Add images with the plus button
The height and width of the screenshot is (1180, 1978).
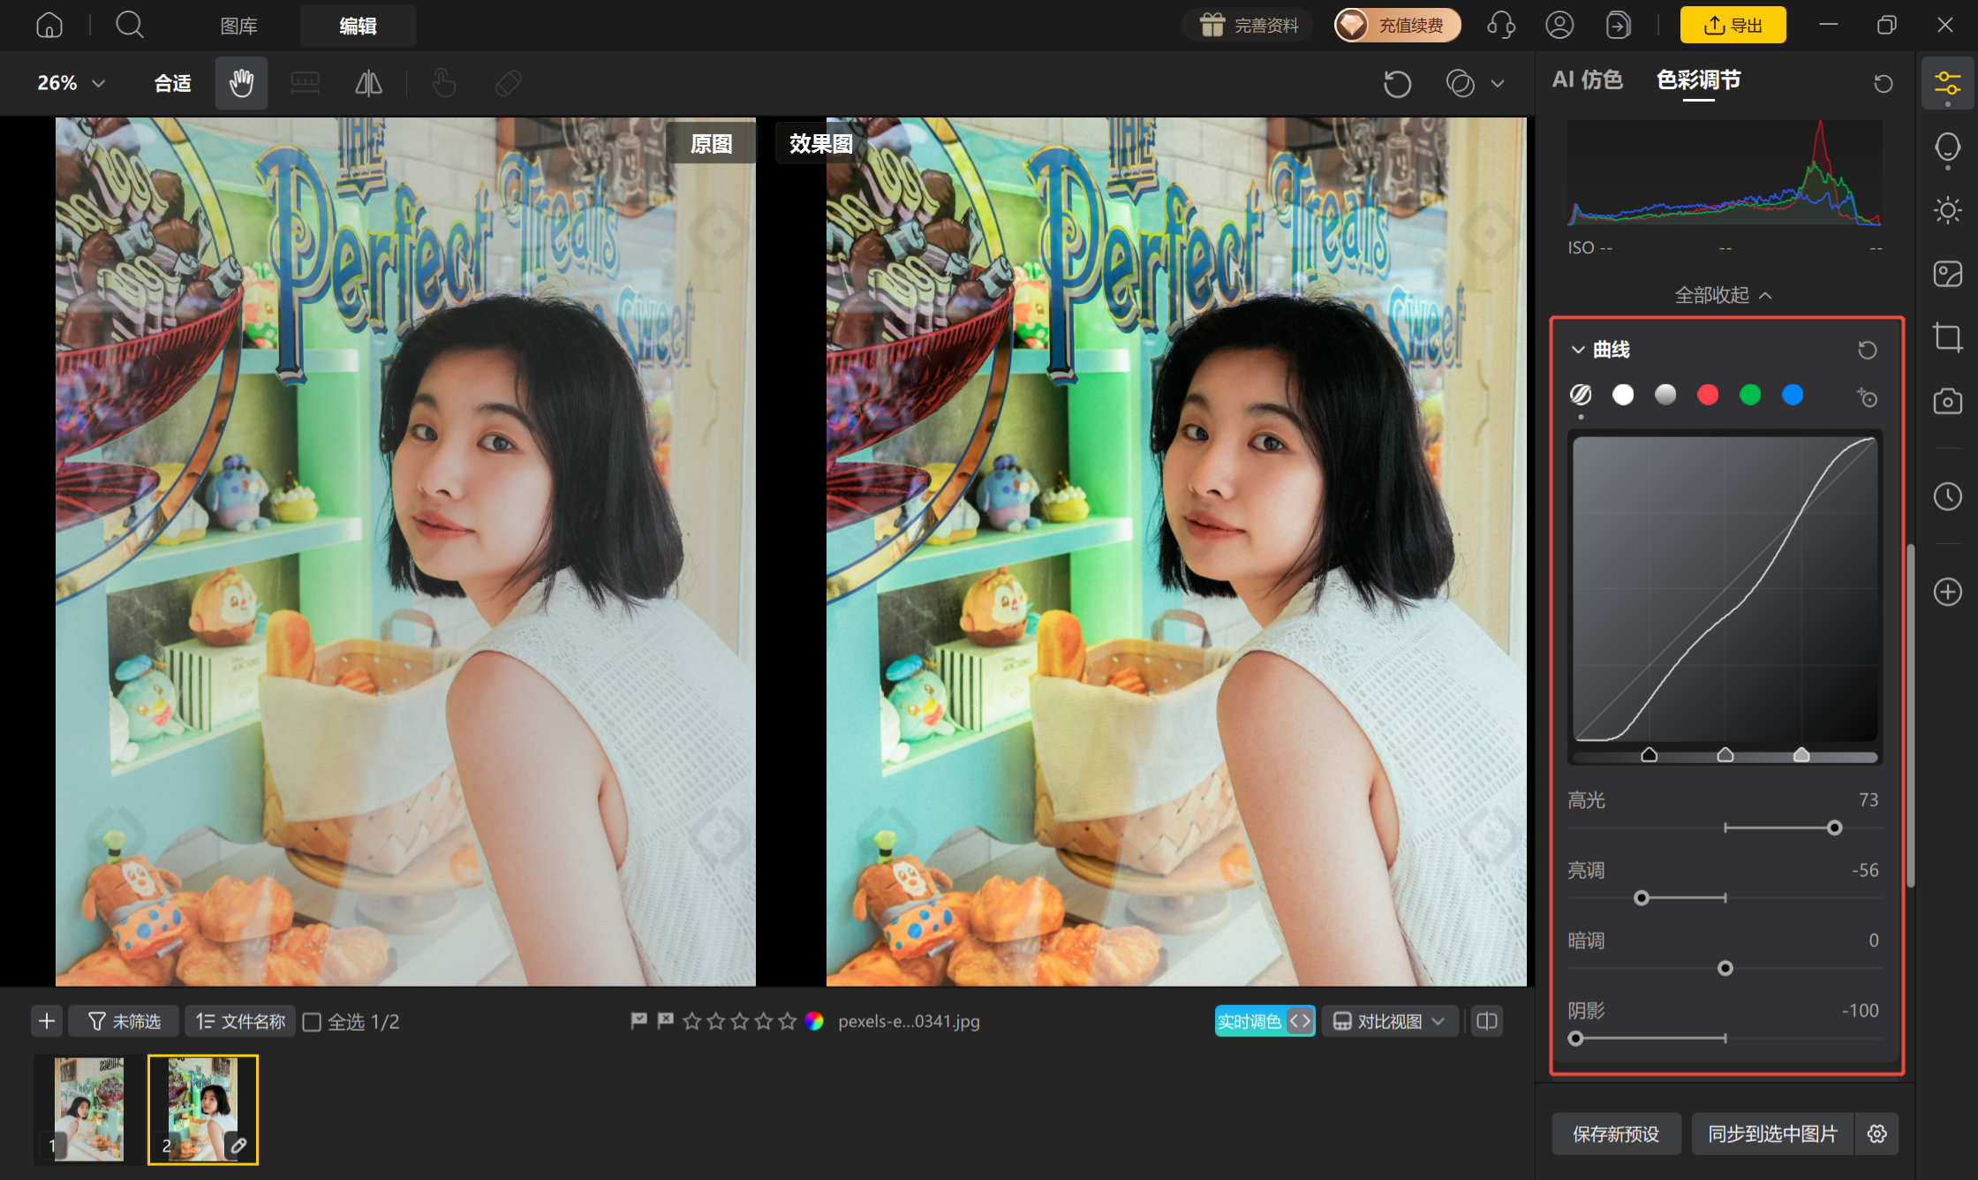(47, 1022)
